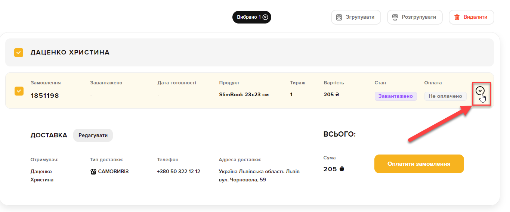This screenshot has height=212, width=510.
Task: Click the САМОВИВІЗ store pickup icon
Action: click(x=93, y=172)
